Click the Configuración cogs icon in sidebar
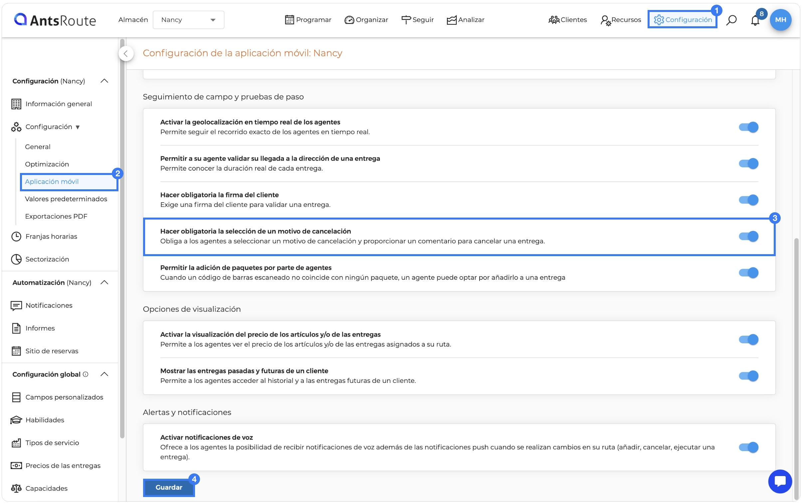Image resolution: width=802 pixels, height=504 pixels. [x=16, y=127]
